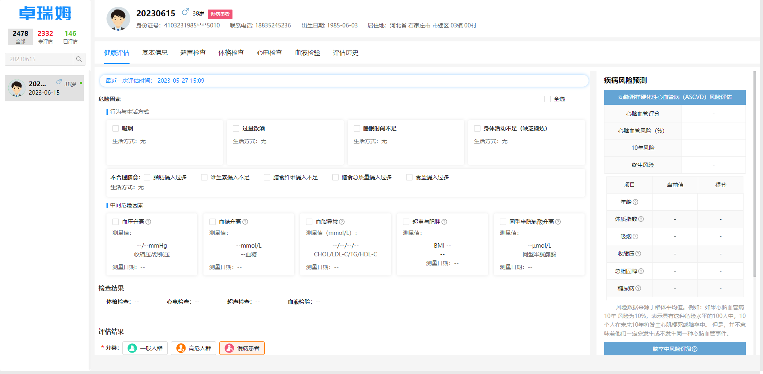Check the 过量饮酒 checkbox
The height and width of the screenshot is (374, 763).
(236, 128)
